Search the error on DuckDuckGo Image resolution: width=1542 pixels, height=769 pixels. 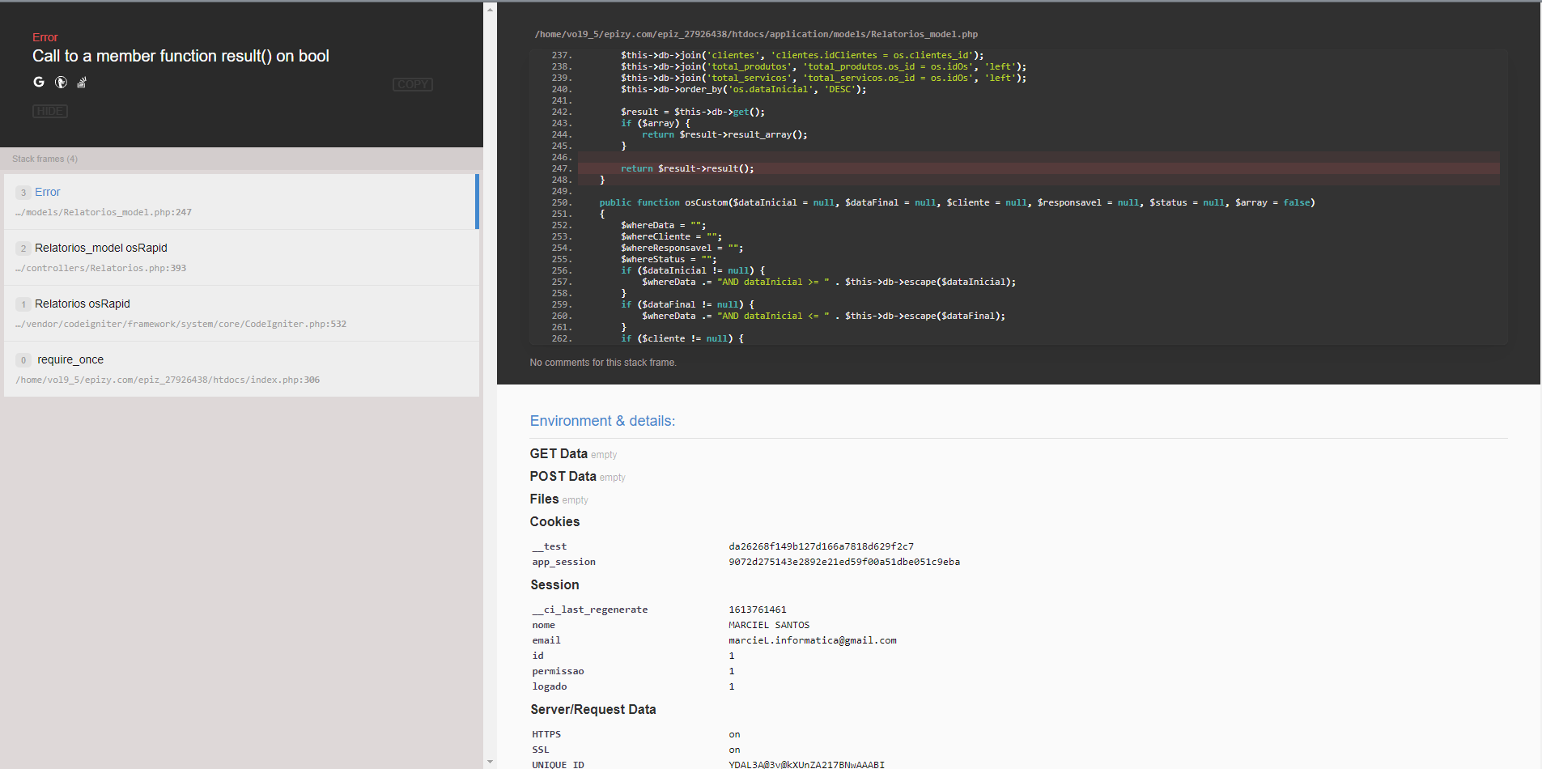(61, 82)
